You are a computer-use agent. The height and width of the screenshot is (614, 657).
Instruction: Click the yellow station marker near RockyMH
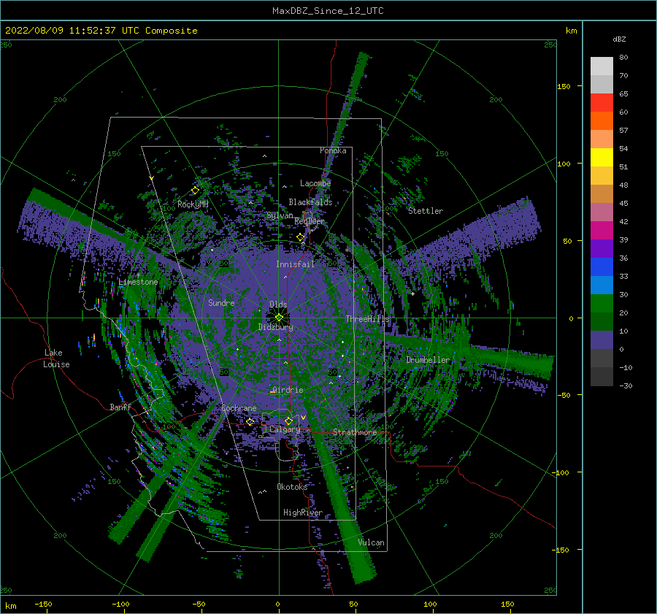(195, 191)
